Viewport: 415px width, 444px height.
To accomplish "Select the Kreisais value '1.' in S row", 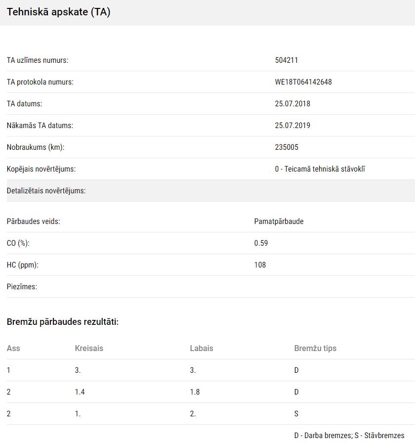I will tap(78, 414).
